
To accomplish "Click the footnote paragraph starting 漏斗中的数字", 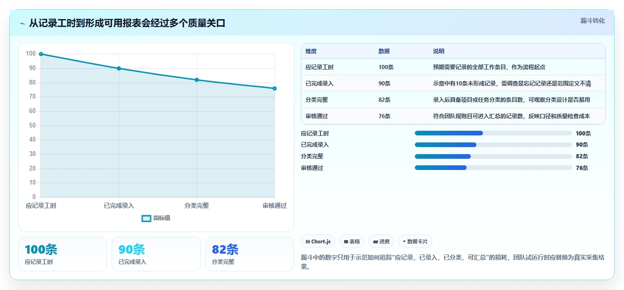I will (x=453, y=262).
